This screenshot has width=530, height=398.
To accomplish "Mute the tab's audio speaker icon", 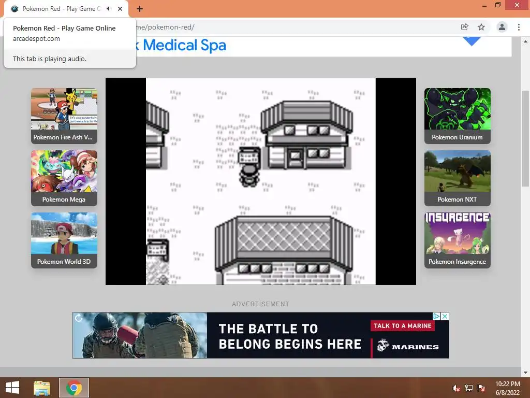I will 109,9.
